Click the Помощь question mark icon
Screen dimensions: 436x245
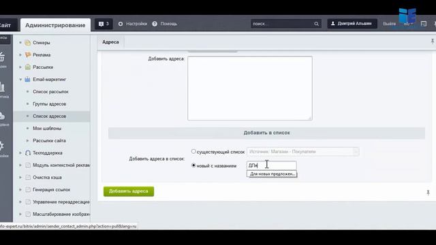click(155, 24)
